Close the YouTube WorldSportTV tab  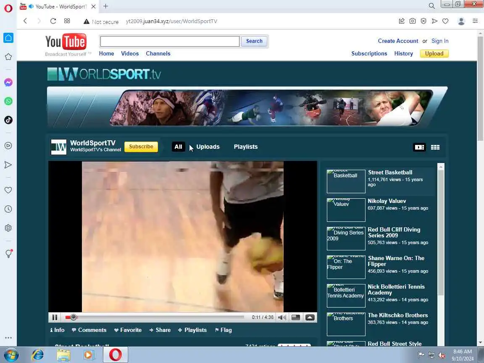(x=94, y=6)
